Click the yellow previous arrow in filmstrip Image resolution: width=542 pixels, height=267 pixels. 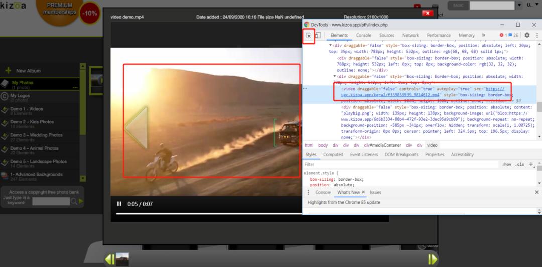pos(109,259)
